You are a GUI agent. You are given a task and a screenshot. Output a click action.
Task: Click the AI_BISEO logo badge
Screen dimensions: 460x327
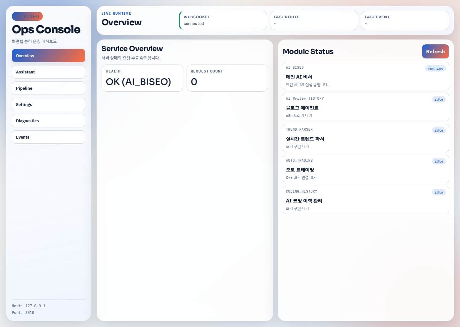coord(27,16)
